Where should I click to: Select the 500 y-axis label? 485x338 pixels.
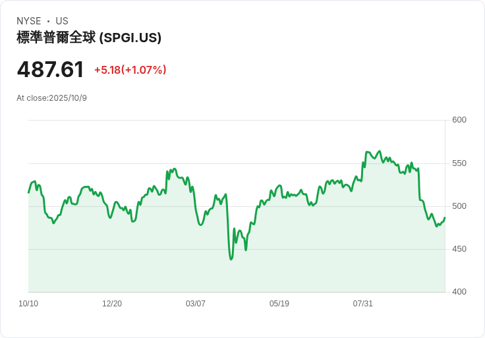pyautogui.click(x=459, y=206)
